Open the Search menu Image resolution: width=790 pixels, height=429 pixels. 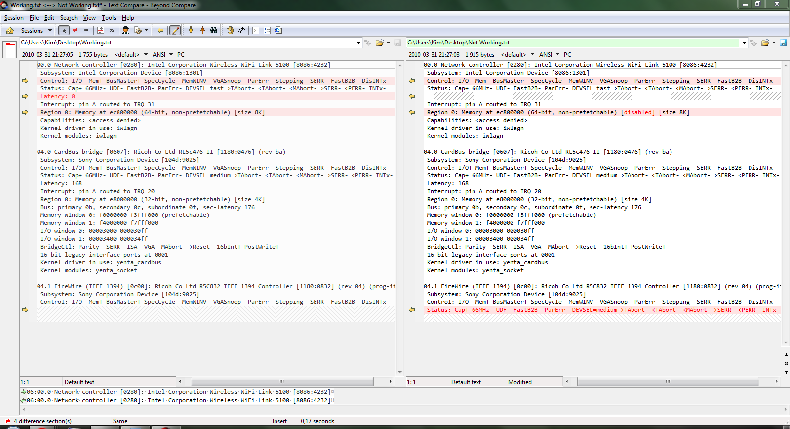[69, 18]
